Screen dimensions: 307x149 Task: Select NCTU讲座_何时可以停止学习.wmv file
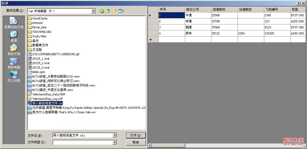[54, 81]
